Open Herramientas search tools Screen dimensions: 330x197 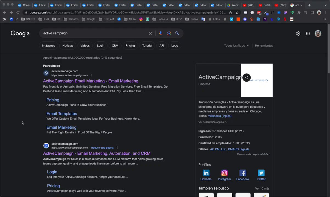(x=264, y=46)
